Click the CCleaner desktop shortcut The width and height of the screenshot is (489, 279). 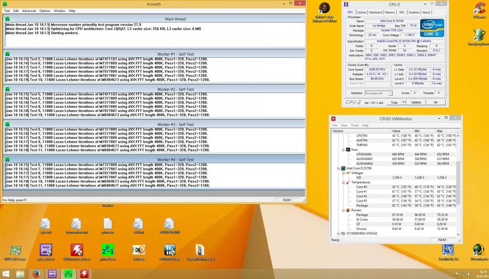coord(479,9)
